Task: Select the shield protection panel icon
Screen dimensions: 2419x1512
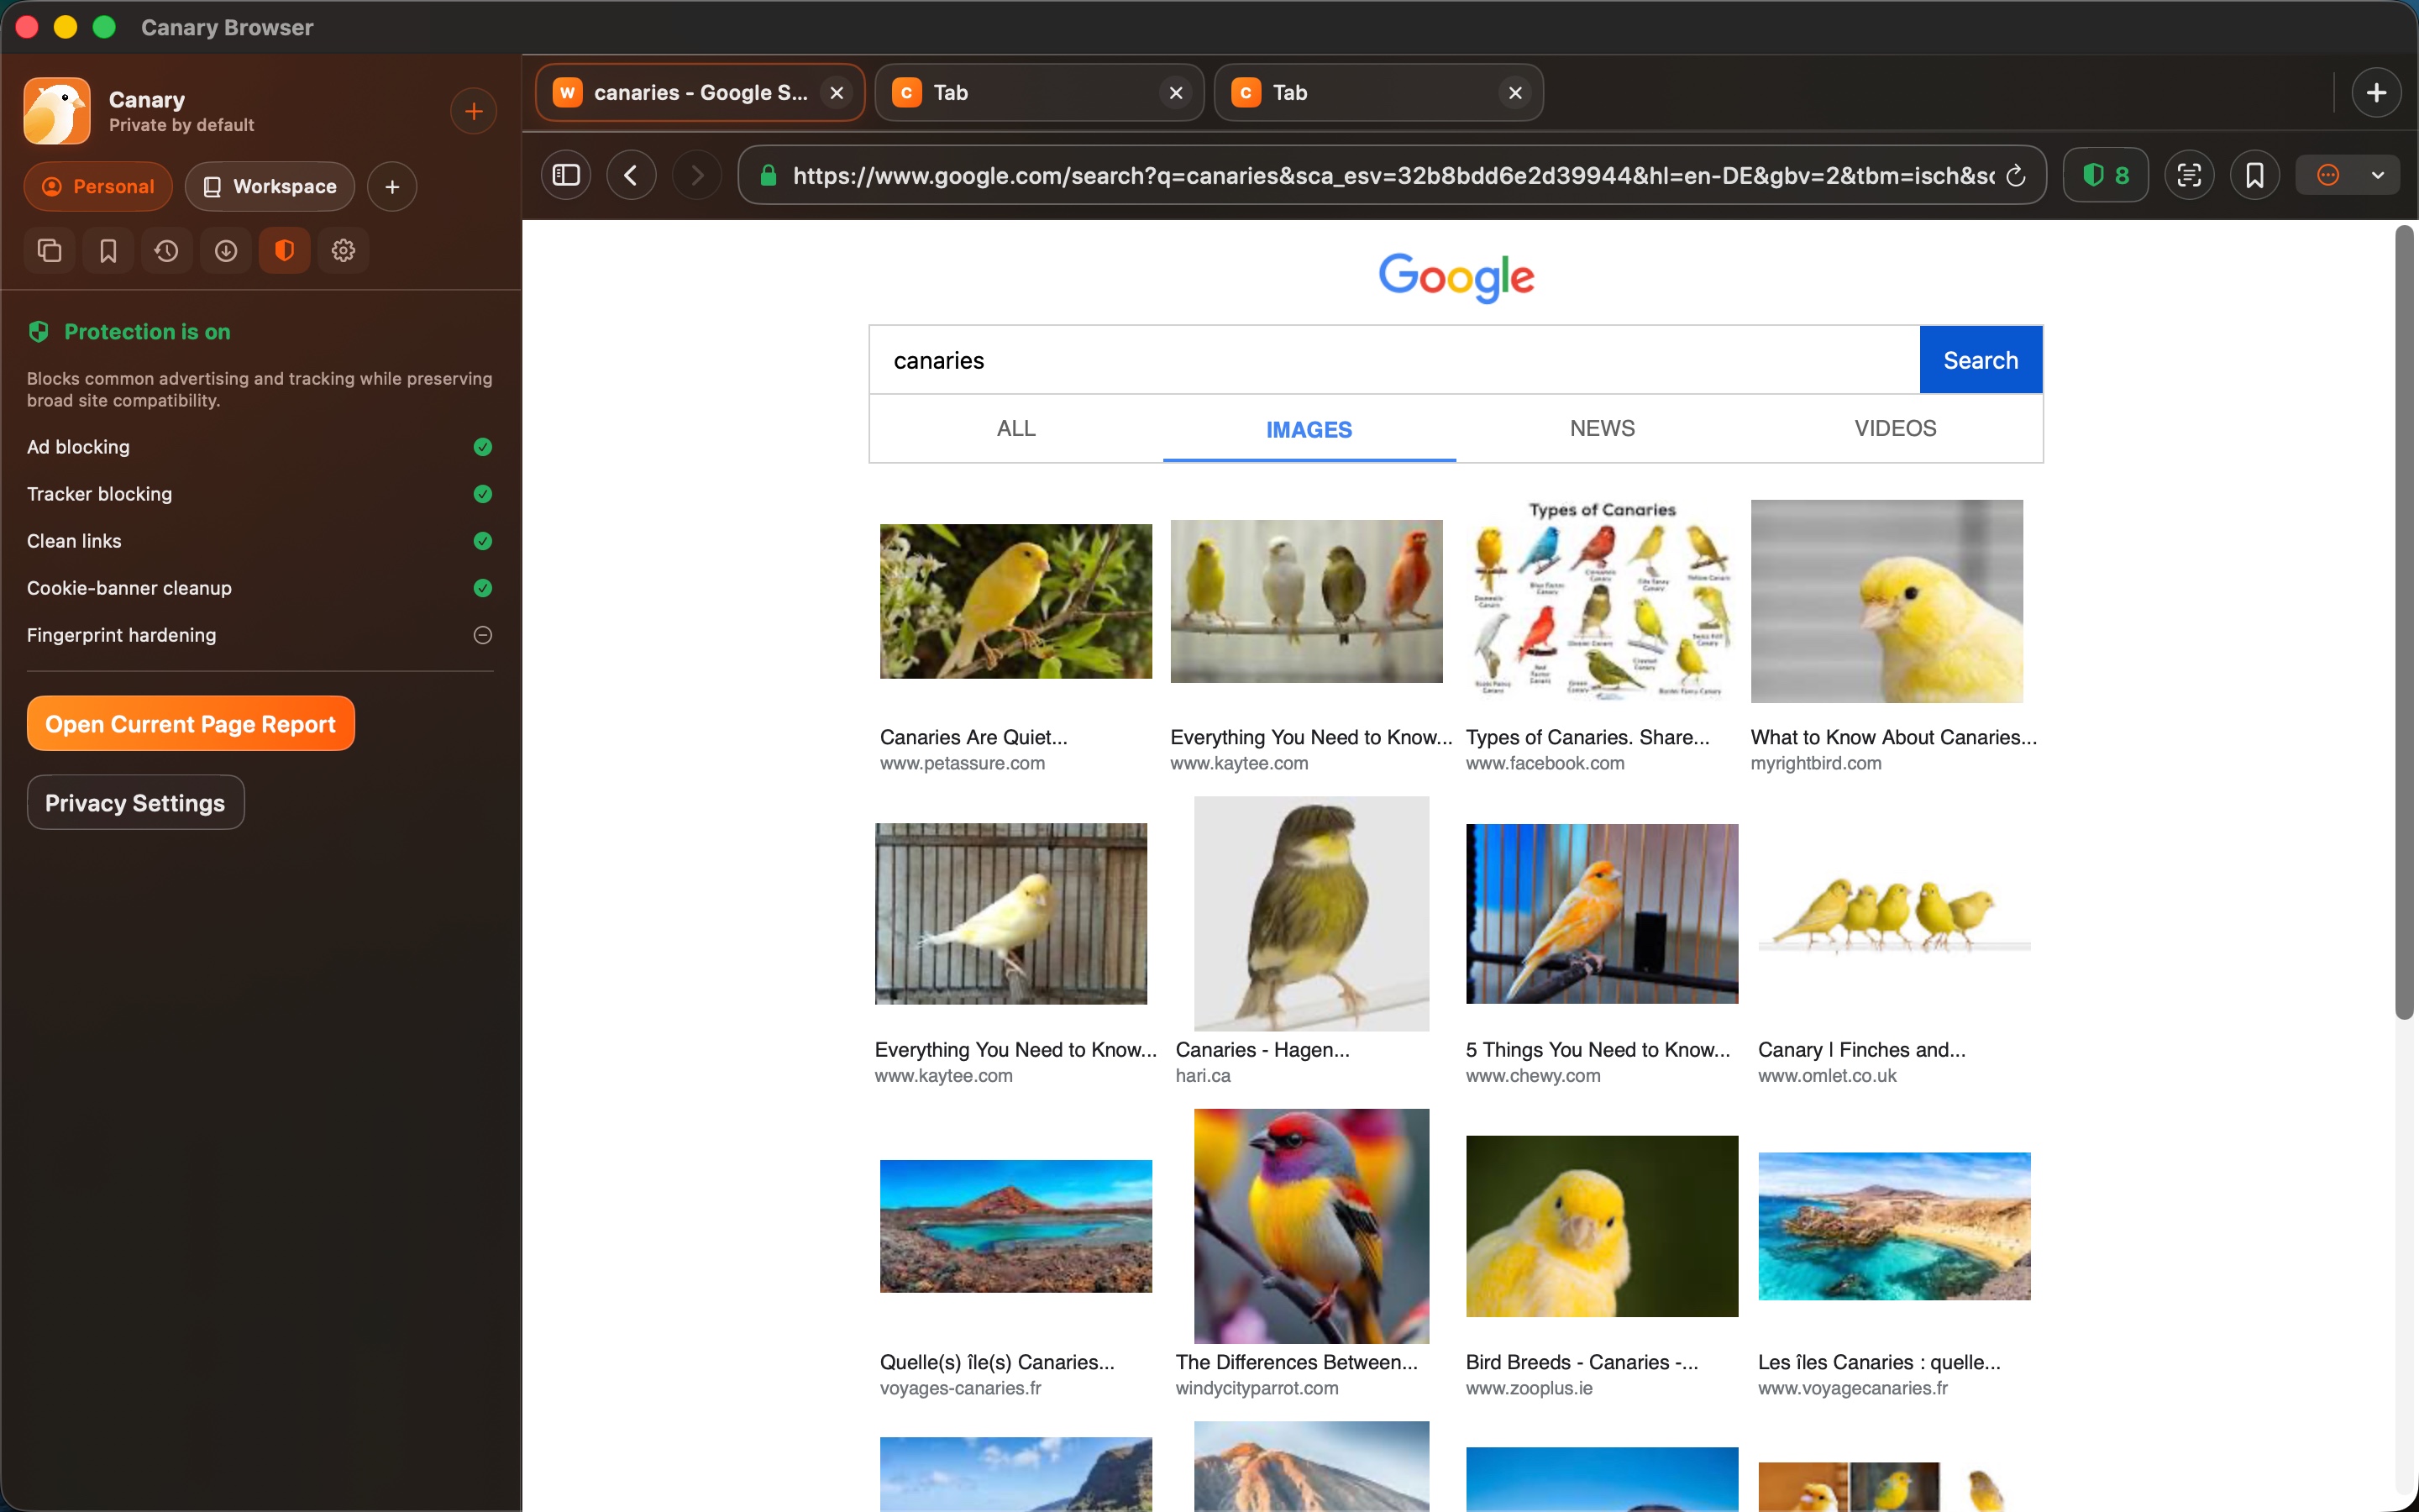Action: [285, 250]
